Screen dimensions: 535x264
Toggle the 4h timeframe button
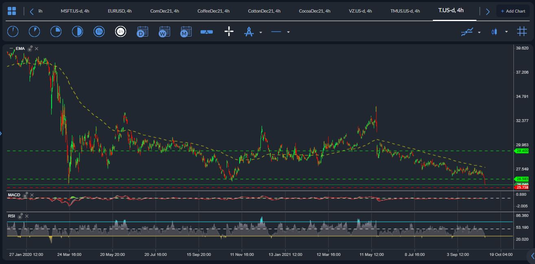[120, 32]
